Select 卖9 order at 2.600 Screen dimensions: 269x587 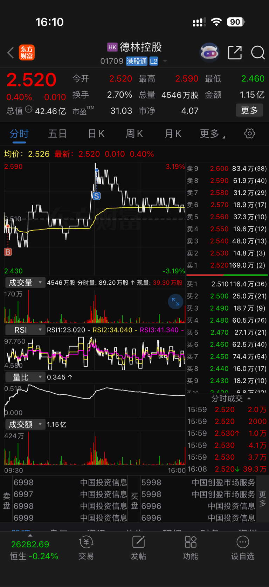[x=227, y=168]
